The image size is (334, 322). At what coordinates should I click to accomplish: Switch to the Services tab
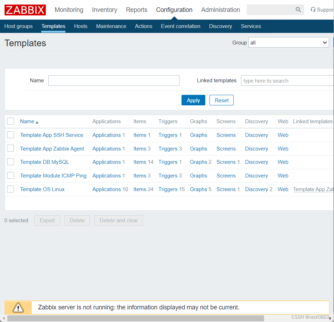251,26
